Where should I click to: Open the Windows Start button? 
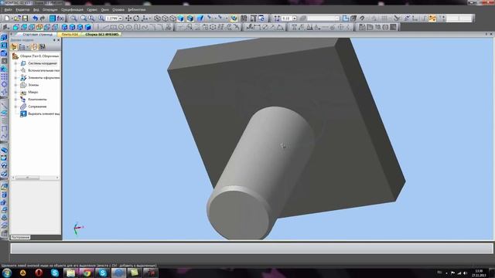pos(7,273)
